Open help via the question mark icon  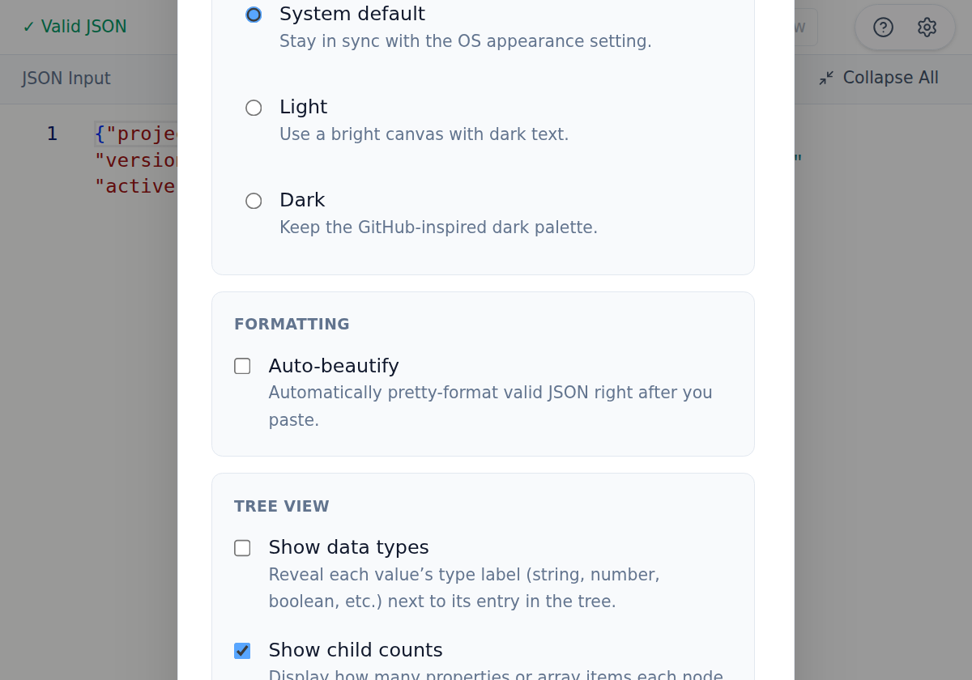tap(882, 27)
